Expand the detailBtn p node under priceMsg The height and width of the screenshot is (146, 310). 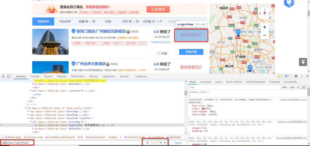pyautogui.click(x=33, y=129)
